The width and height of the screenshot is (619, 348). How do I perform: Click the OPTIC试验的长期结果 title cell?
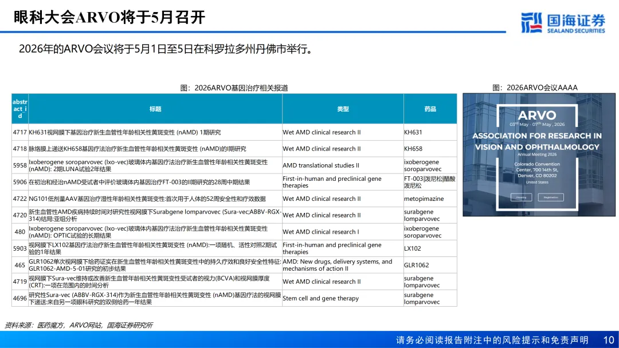click(x=155, y=232)
